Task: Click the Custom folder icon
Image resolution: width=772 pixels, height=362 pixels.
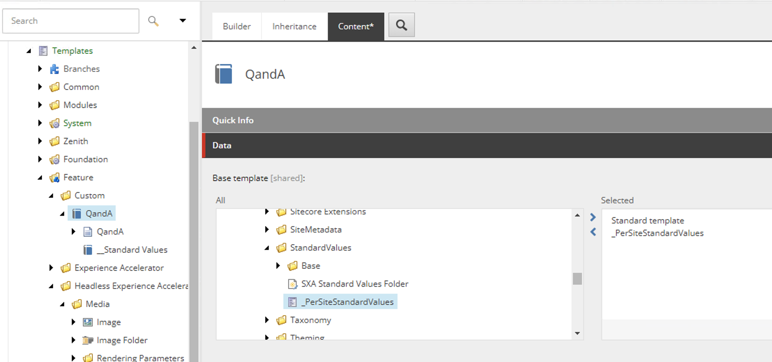Action: (x=65, y=196)
